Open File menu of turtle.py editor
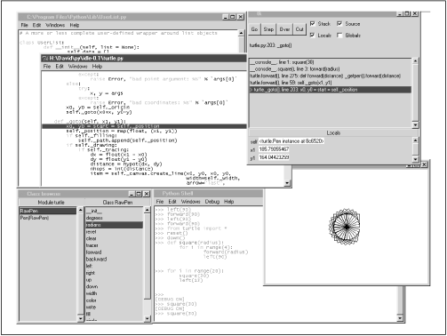Viewport: 447px width, 336px height. (x=47, y=67)
